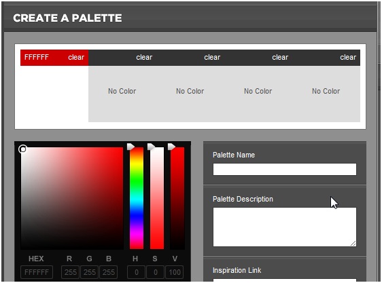This screenshot has width=382, height=283.
Task: Click the saturation slider arrow handle
Action: click(x=151, y=147)
